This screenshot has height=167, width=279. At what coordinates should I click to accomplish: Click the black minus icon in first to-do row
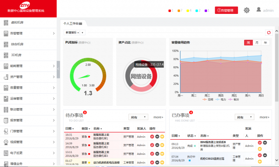[157, 136]
